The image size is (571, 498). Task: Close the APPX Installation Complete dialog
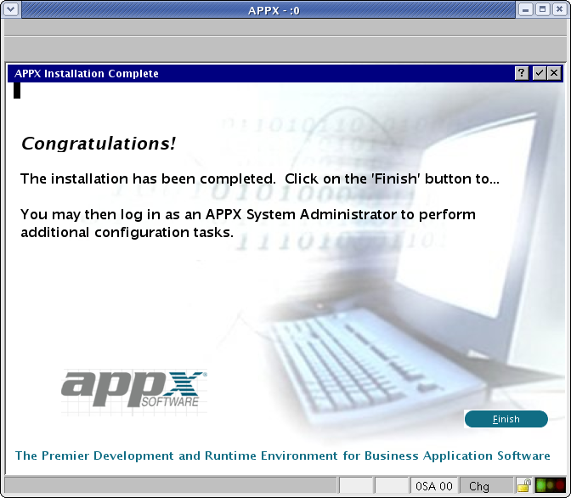(554, 73)
